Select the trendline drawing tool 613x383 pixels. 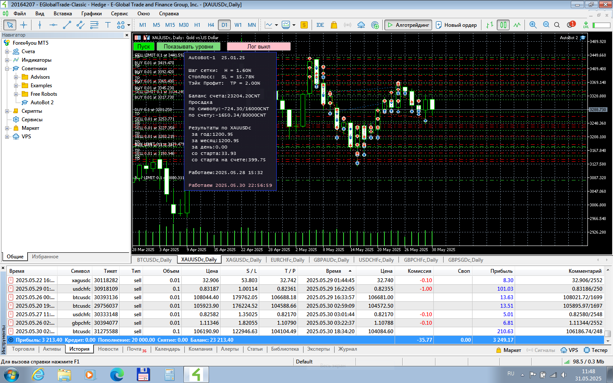click(x=67, y=25)
